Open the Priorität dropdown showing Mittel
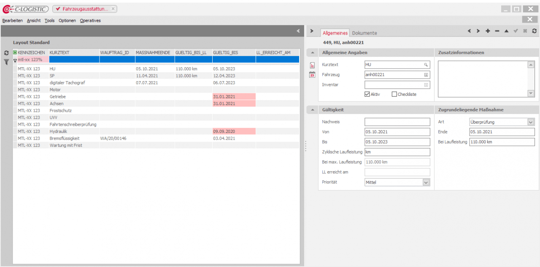The image size is (540, 267). pos(426,182)
